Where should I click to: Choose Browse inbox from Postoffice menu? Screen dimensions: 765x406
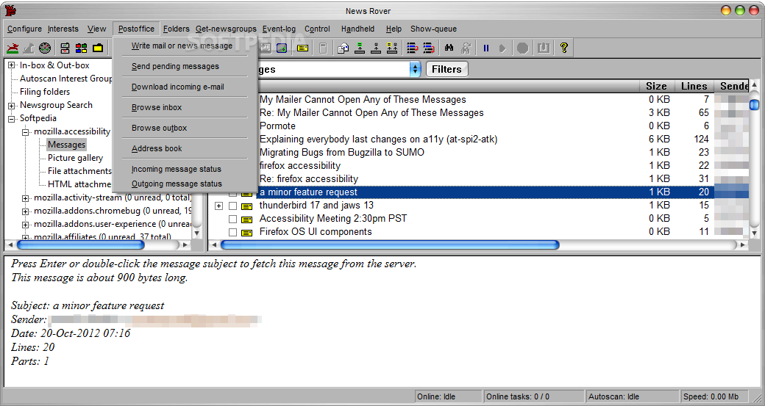[156, 107]
